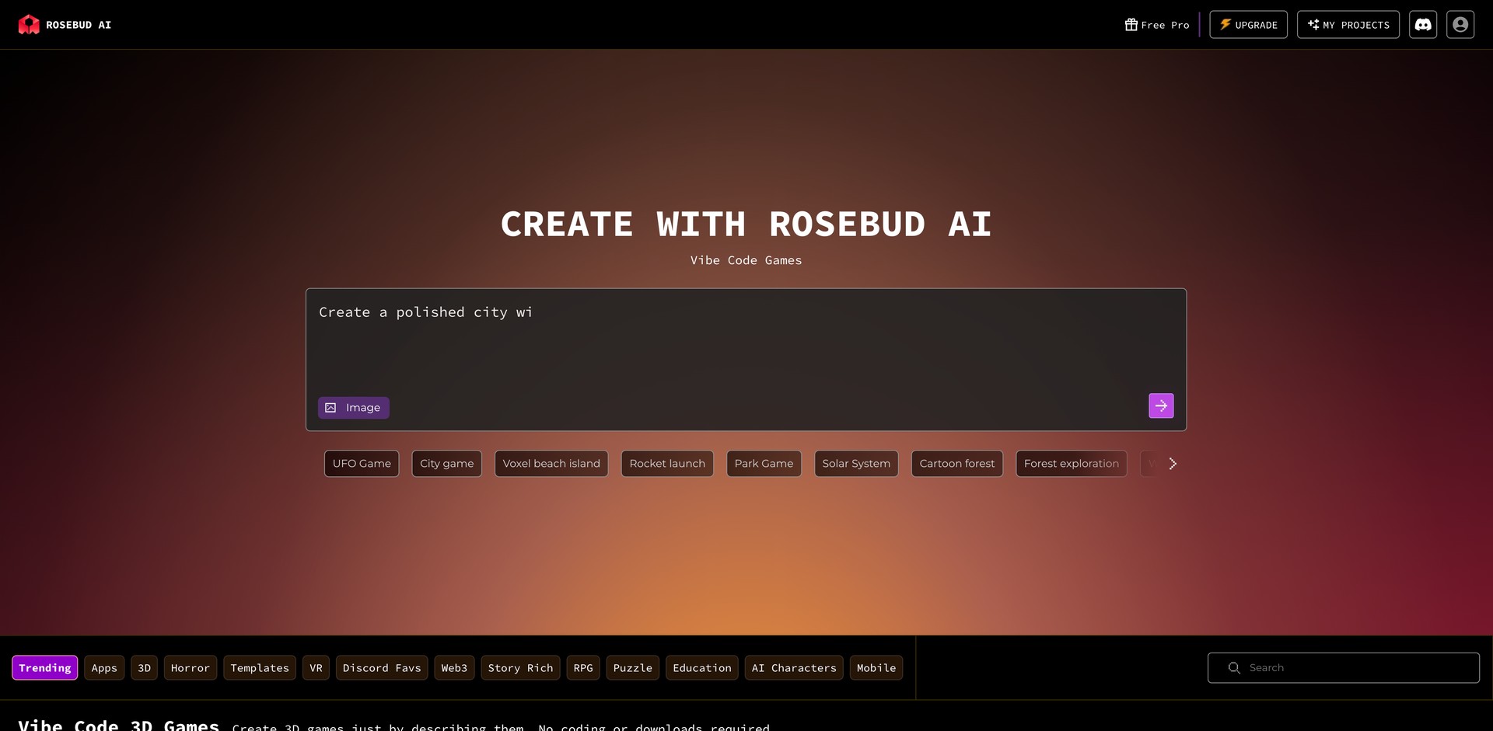Open the Puzzle category
Image resolution: width=1493 pixels, height=731 pixels.
(633, 668)
